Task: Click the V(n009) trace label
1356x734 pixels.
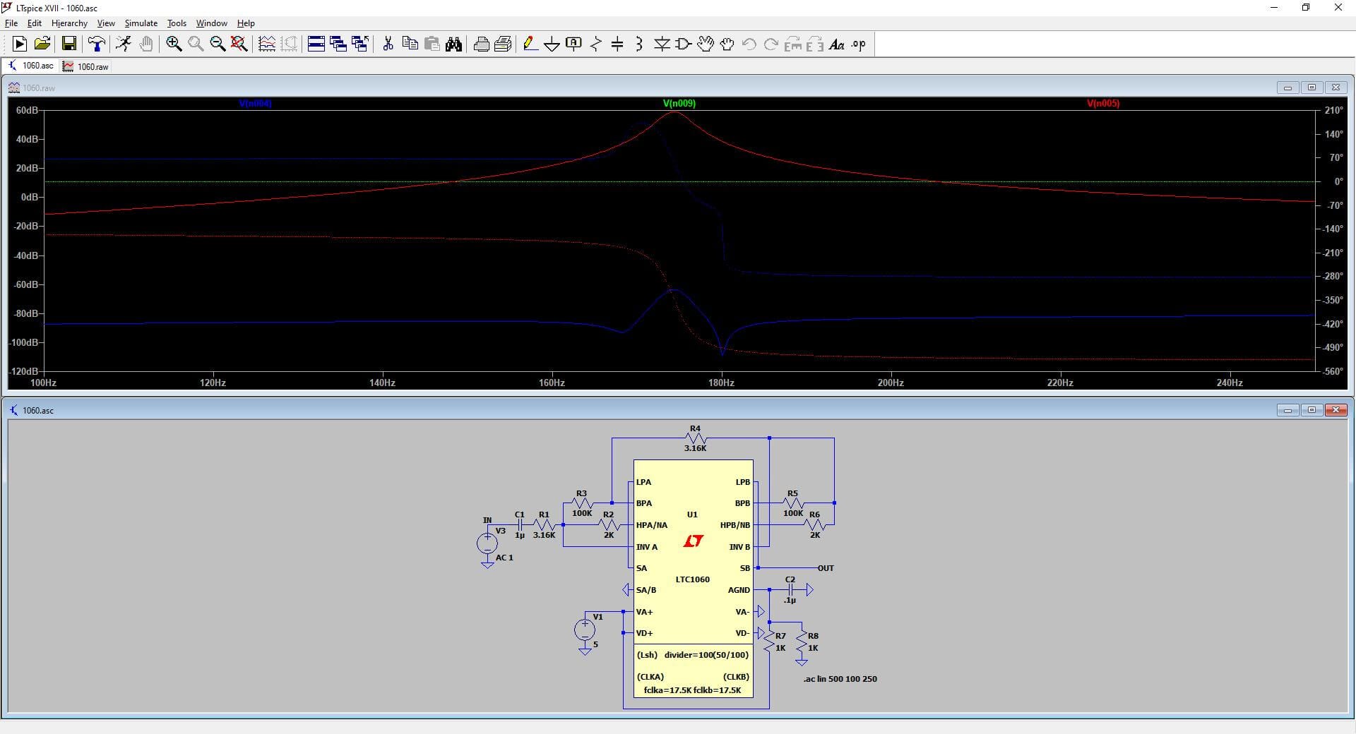Action: coord(679,103)
